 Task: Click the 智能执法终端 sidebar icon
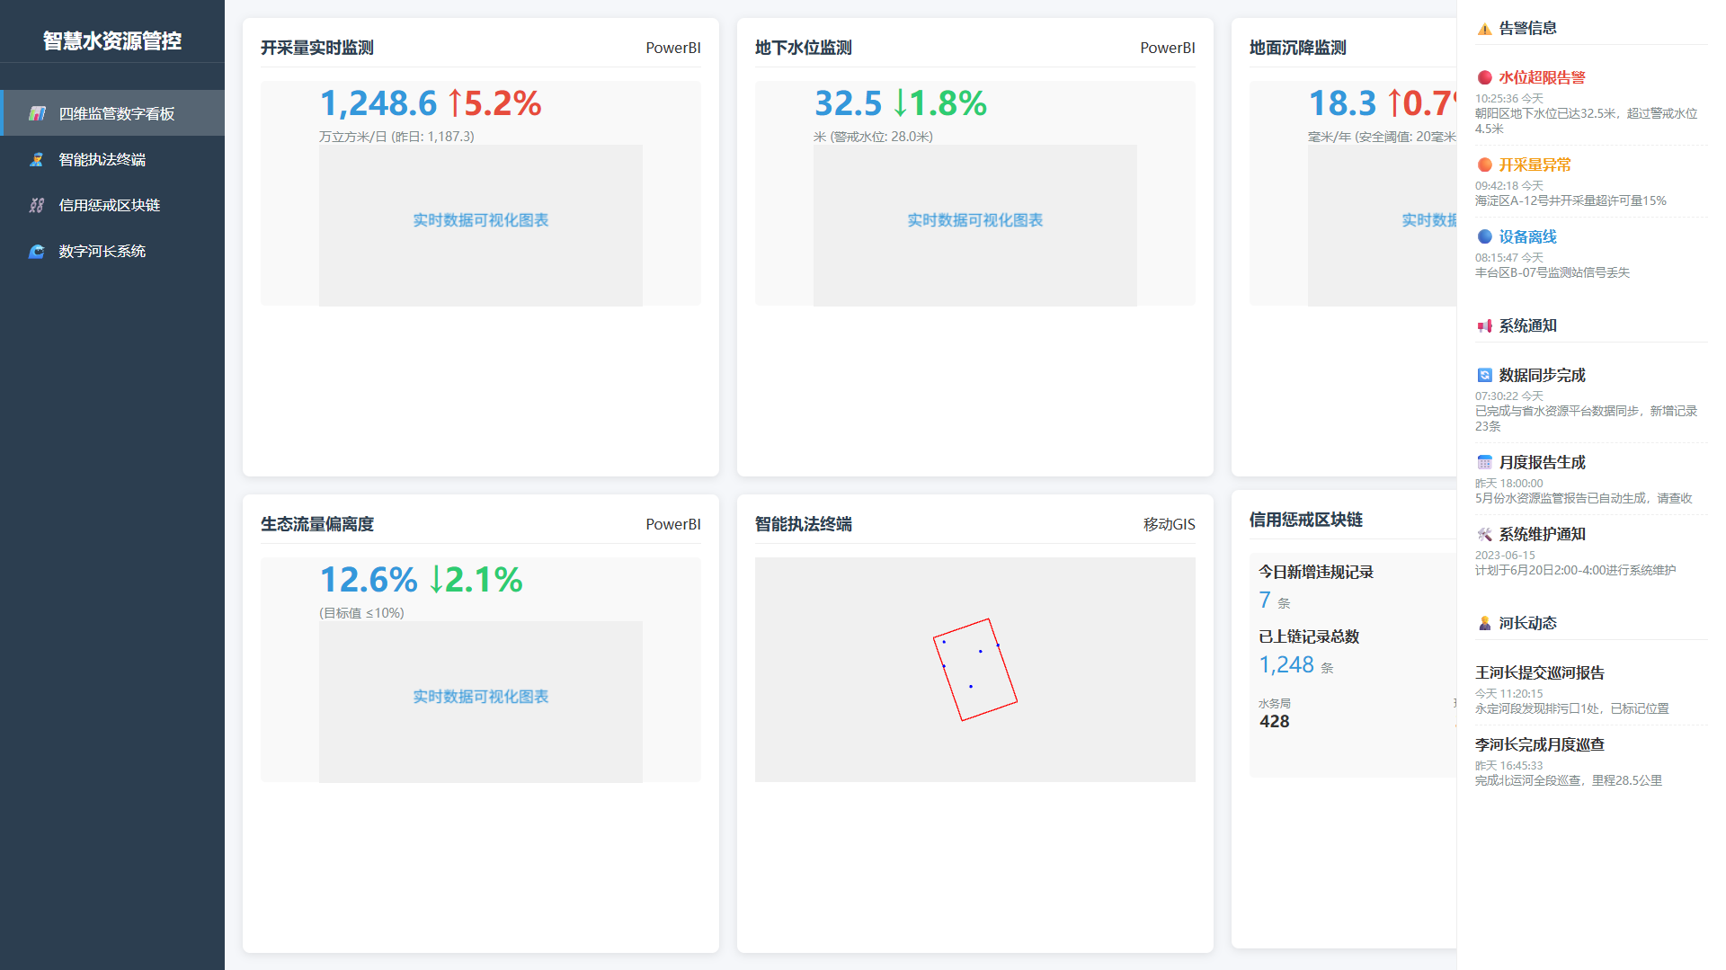(x=37, y=159)
